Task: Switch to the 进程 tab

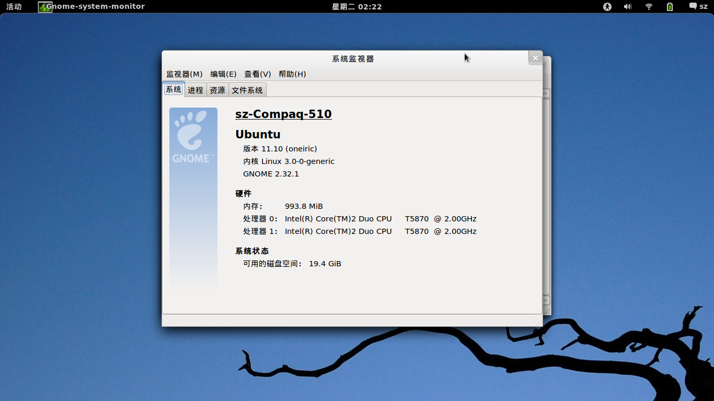Action: (195, 90)
